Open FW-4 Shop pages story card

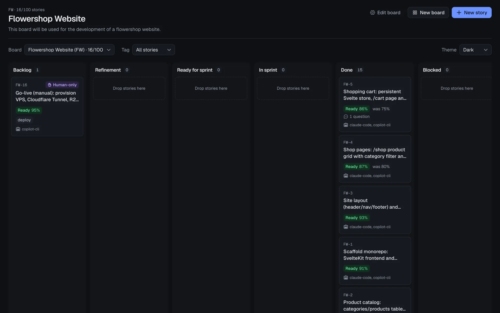[375, 159]
